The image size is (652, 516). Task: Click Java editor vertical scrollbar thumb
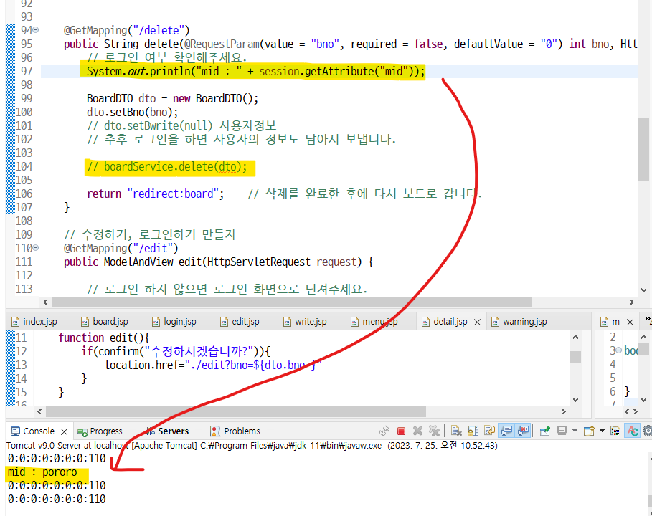pos(643,149)
